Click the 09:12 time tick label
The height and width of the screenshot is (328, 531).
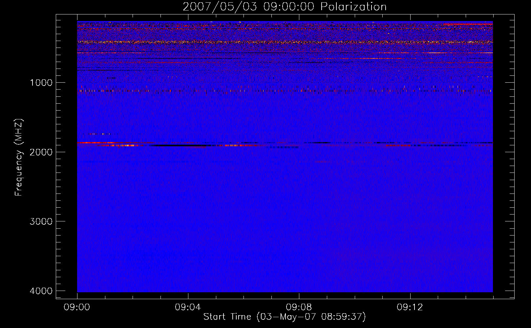410,307
